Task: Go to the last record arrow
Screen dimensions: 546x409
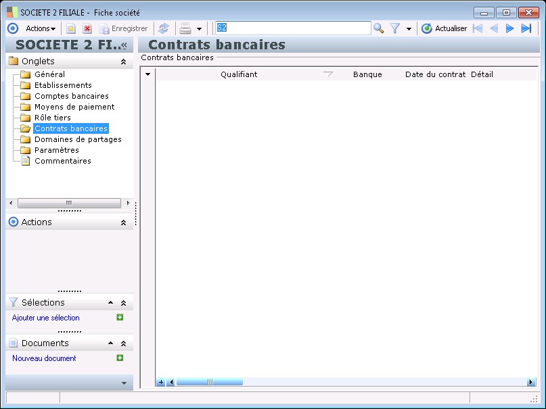Action: (x=526, y=28)
